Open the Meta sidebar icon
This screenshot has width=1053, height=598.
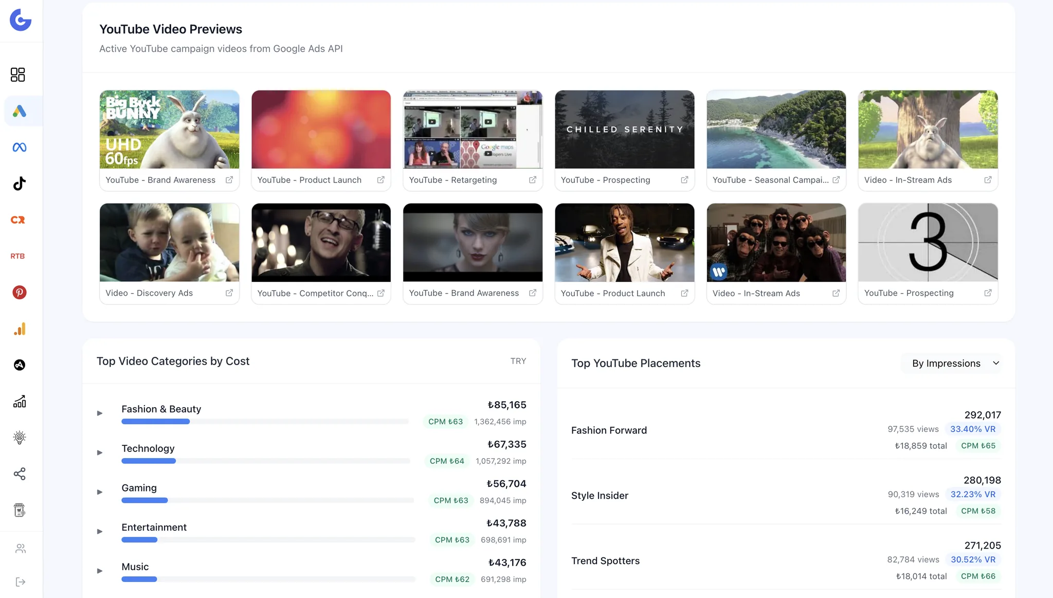click(x=20, y=147)
